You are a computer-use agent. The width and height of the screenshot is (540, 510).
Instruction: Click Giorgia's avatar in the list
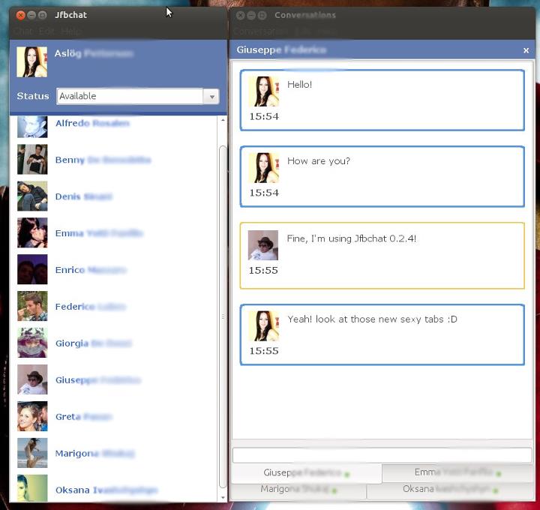(x=32, y=343)
